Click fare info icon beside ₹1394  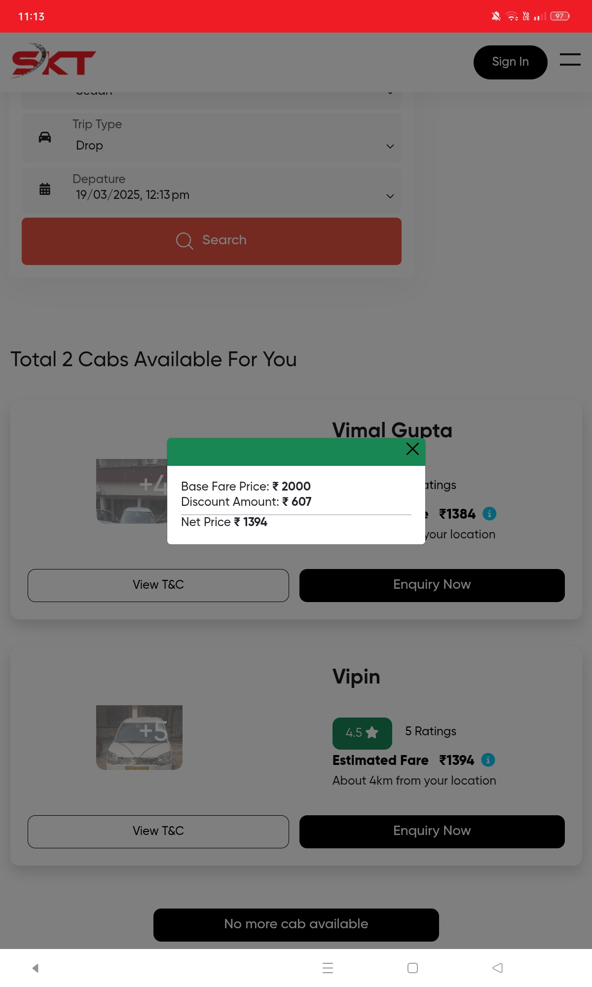488,760
